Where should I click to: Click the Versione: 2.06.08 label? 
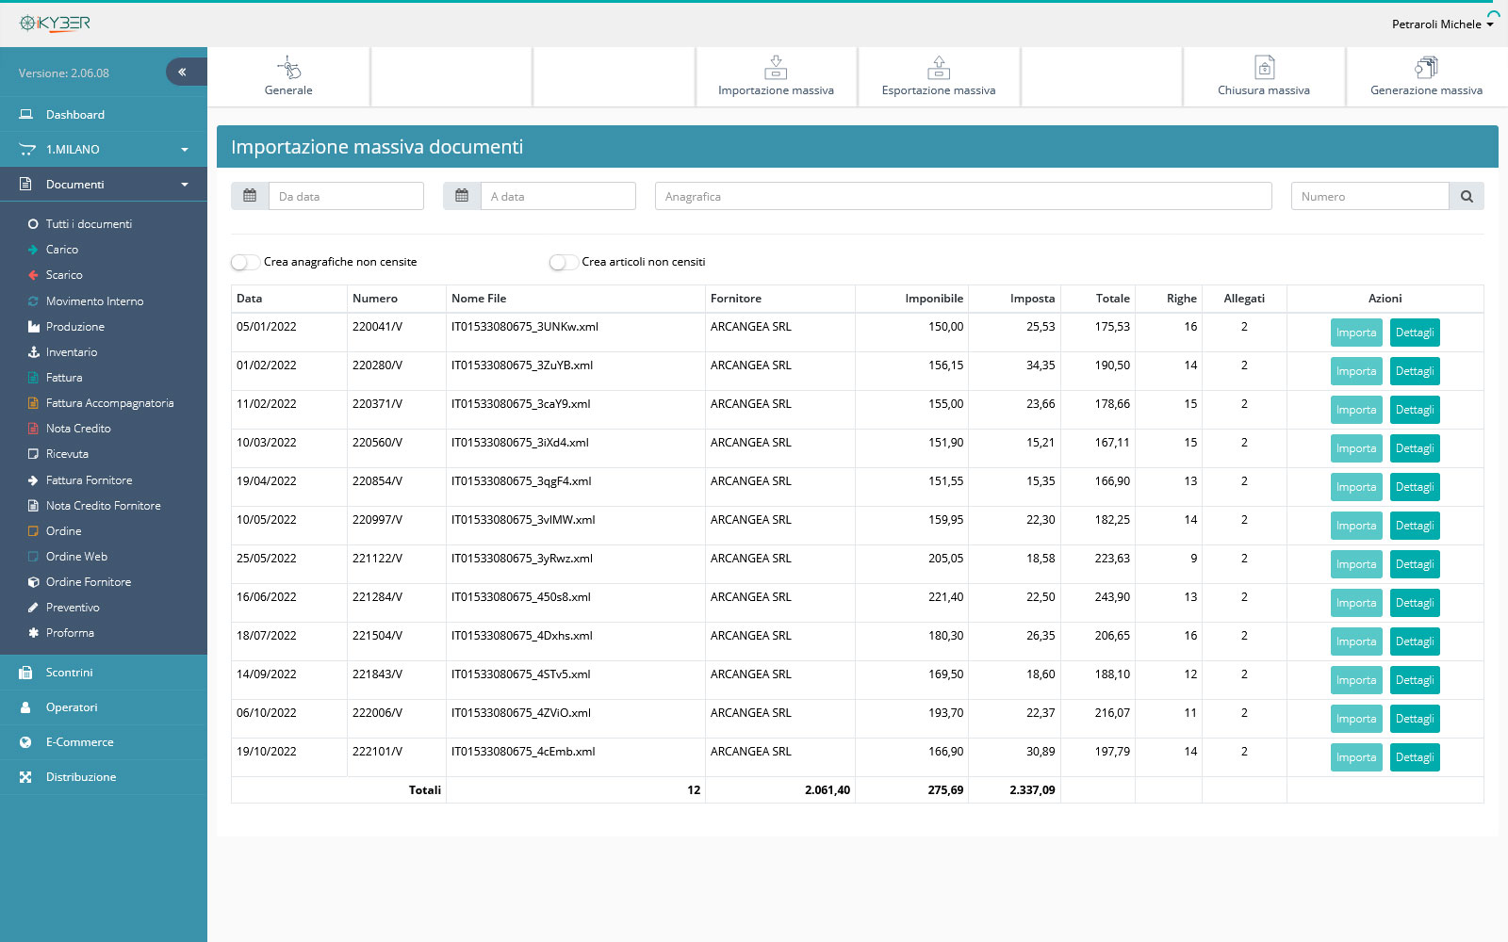click(64, 73)
